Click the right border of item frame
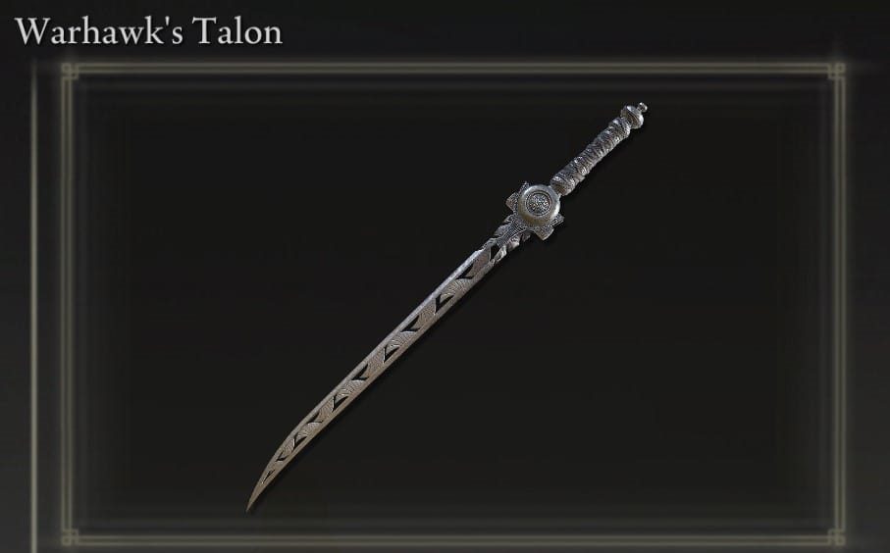Image resolution: width=890 pixels, height=553 pixels. 838,303
